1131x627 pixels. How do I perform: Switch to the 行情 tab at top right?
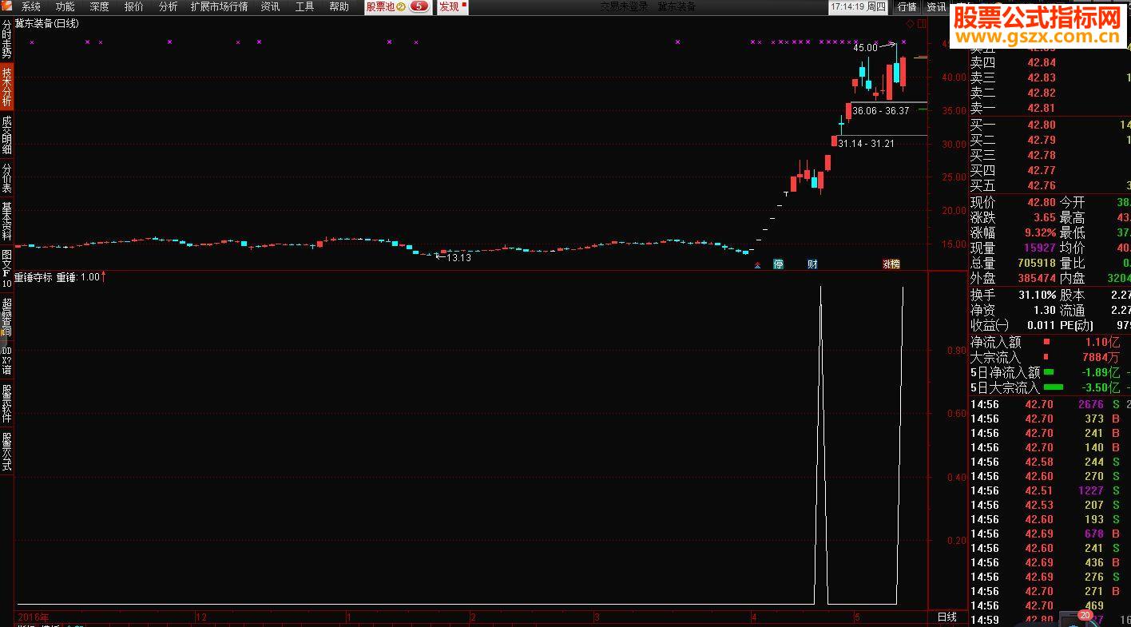907,6
